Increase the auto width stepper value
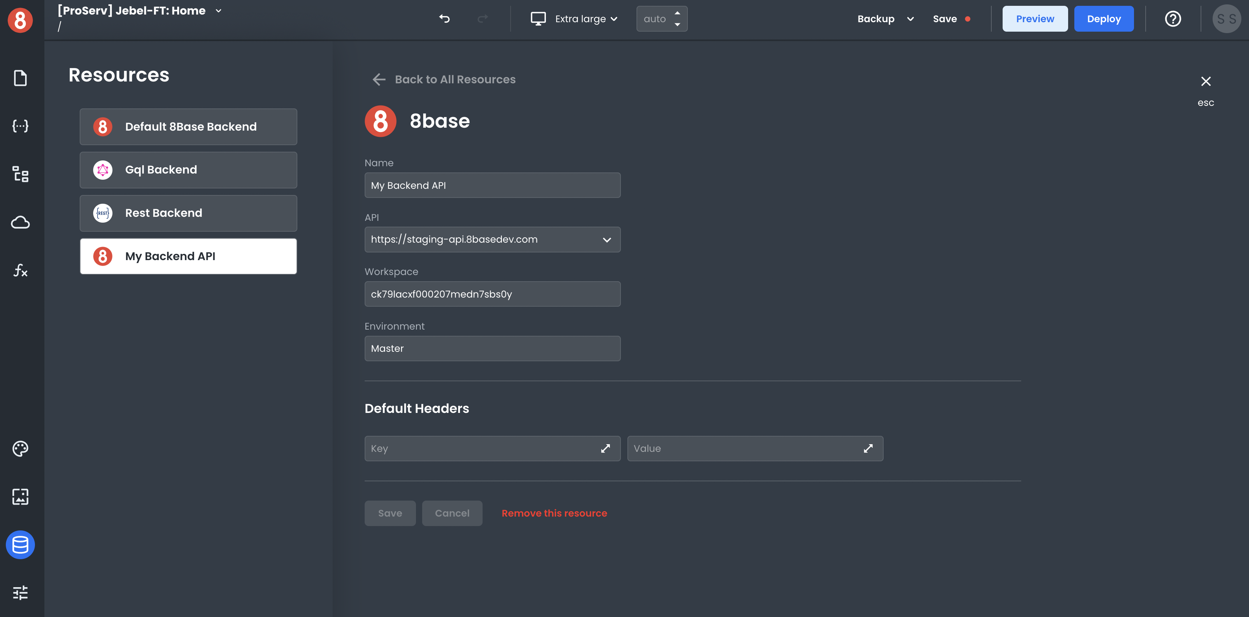 coord(677,13)
